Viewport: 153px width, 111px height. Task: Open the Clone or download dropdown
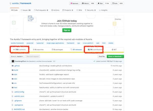coord(115,56)
